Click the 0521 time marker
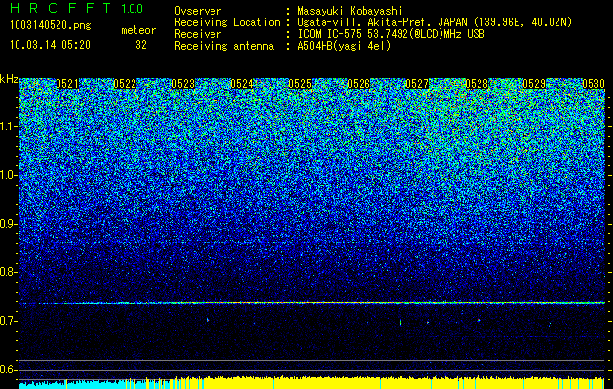The width and height of the screenshot is (613, 389). point(67,84)
